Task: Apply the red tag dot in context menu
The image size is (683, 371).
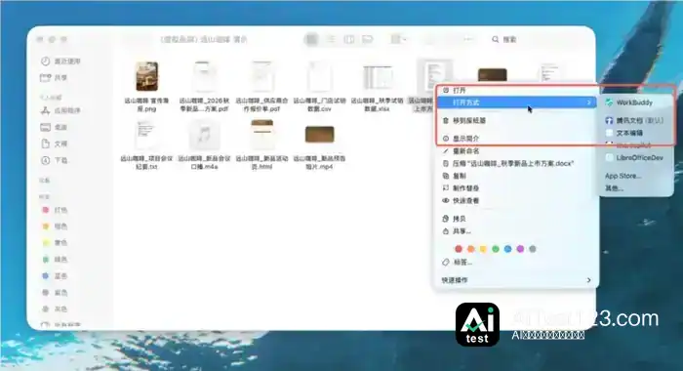Action: pyautogui.click(x=459, y=249)
